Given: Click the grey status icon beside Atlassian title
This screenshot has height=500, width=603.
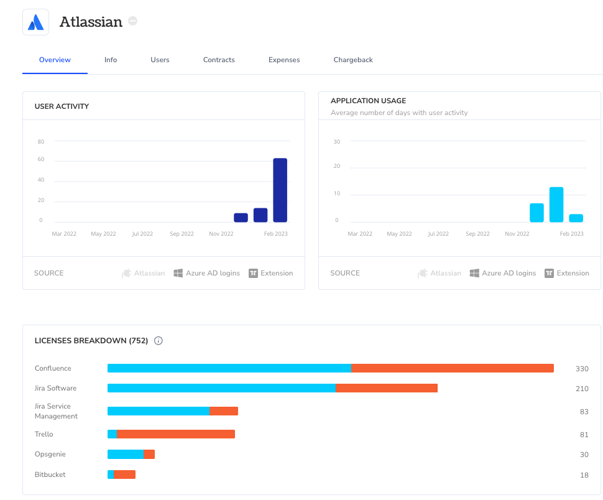Looking at the screenshot, I should tap(132, 21).
